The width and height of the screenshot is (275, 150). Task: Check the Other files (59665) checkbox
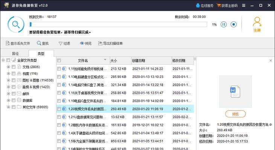point(14,107)
